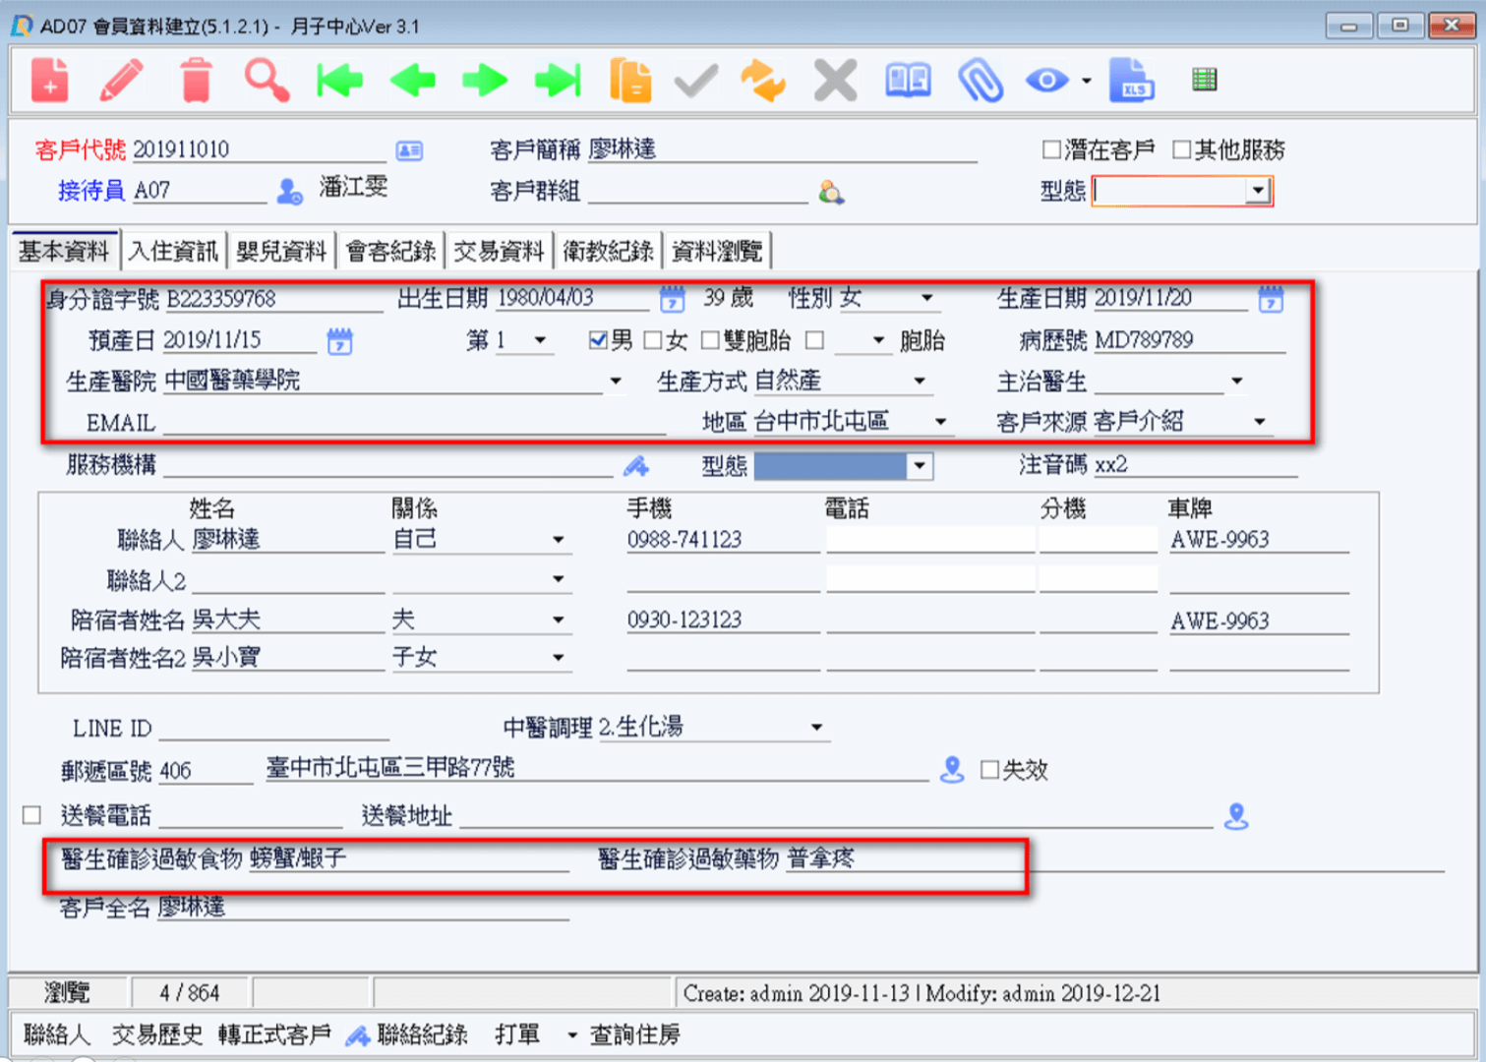Tick the unlabeled checkbox before 胞胎 dropdown
This screenshot has width=1486, height=1062.
pos(814,340)
